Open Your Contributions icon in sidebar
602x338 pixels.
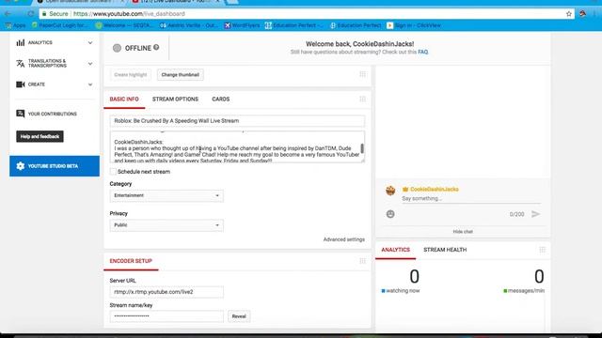pos(21,114)
